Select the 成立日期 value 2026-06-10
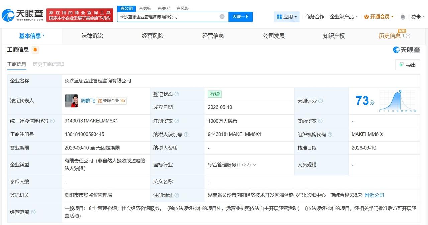428x225 pixels. coord(220,107)
